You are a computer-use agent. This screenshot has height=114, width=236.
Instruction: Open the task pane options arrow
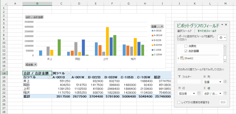[222, 25]
